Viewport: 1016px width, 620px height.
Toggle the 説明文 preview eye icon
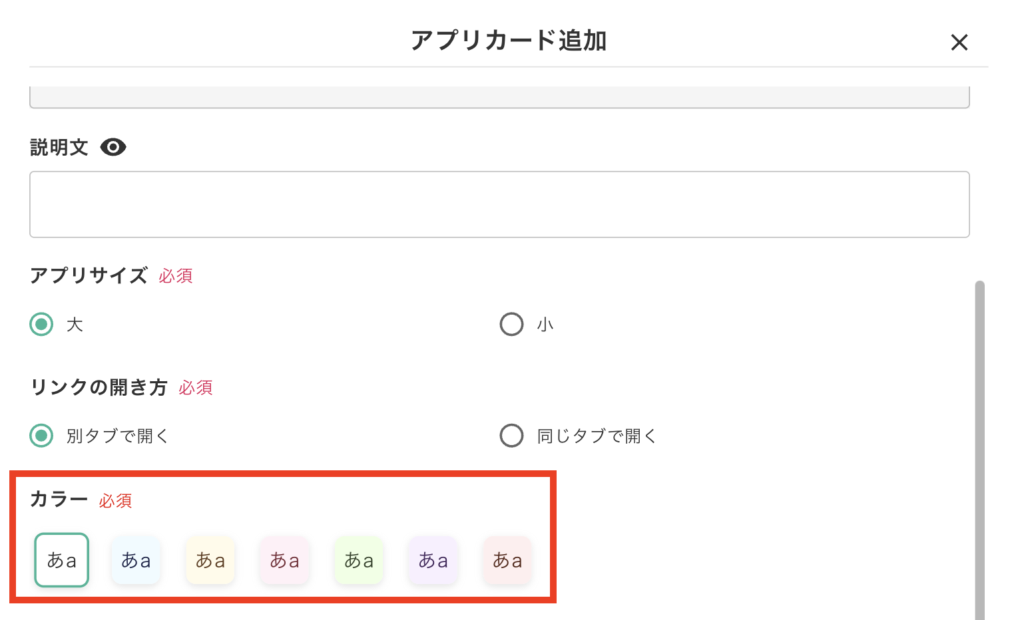113,147
